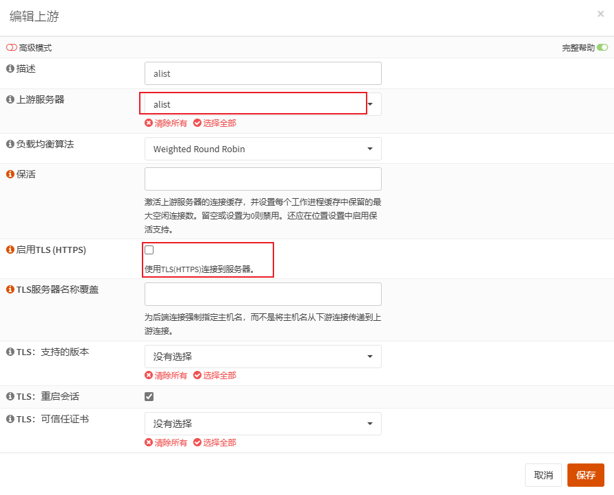Click 清除所有 under 上游服务器

pos(166,123)
